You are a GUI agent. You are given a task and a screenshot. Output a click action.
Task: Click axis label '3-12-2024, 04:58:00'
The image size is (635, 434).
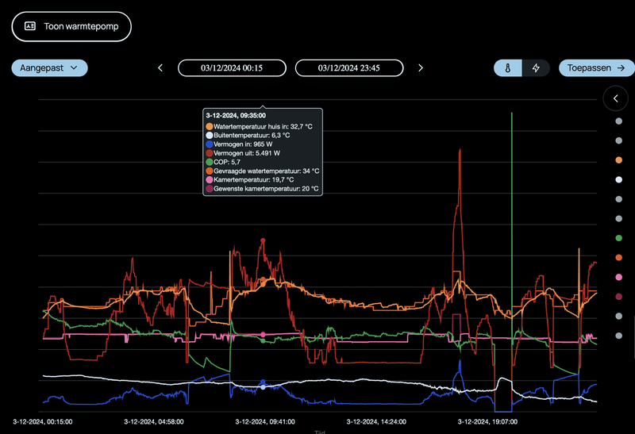154,422
